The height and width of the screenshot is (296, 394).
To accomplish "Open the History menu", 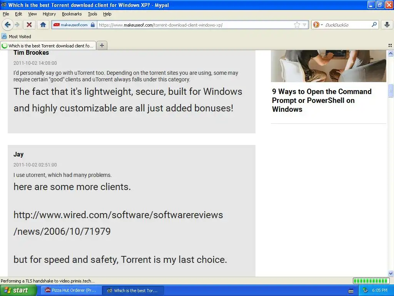I will coord(49,14).
